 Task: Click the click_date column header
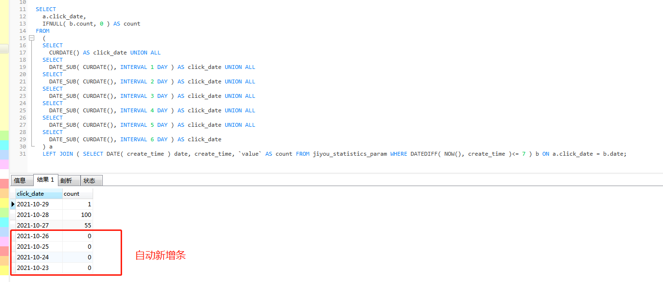coord(39,194)
